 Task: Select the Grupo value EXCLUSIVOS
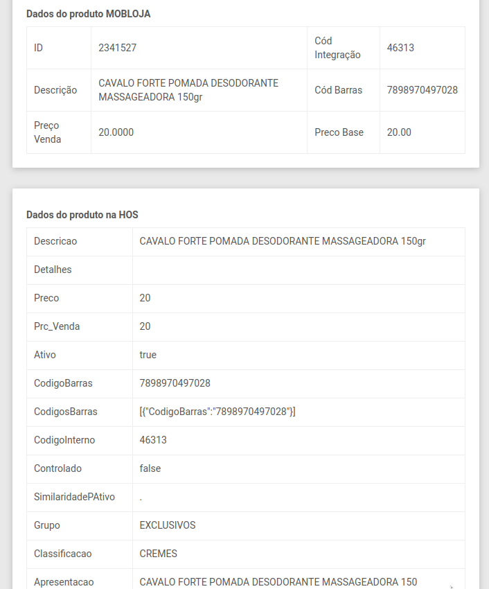coord(168,525)
